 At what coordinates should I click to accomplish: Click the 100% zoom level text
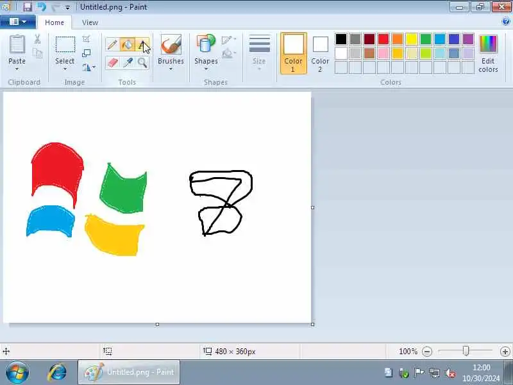(408, 351)
